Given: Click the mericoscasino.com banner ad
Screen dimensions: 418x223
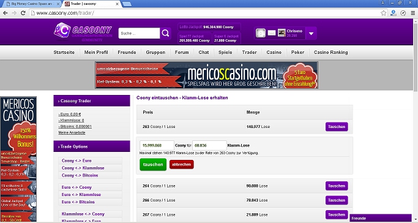Looking at the screenshot, I should click(206, 75).
